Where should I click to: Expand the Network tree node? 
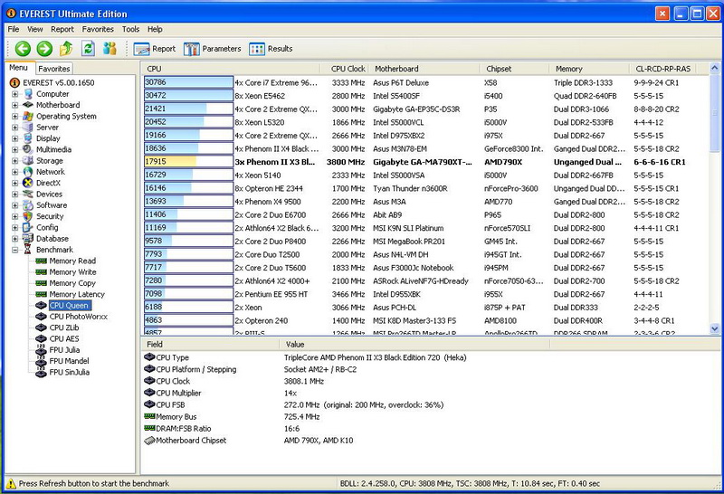[14, 171]
